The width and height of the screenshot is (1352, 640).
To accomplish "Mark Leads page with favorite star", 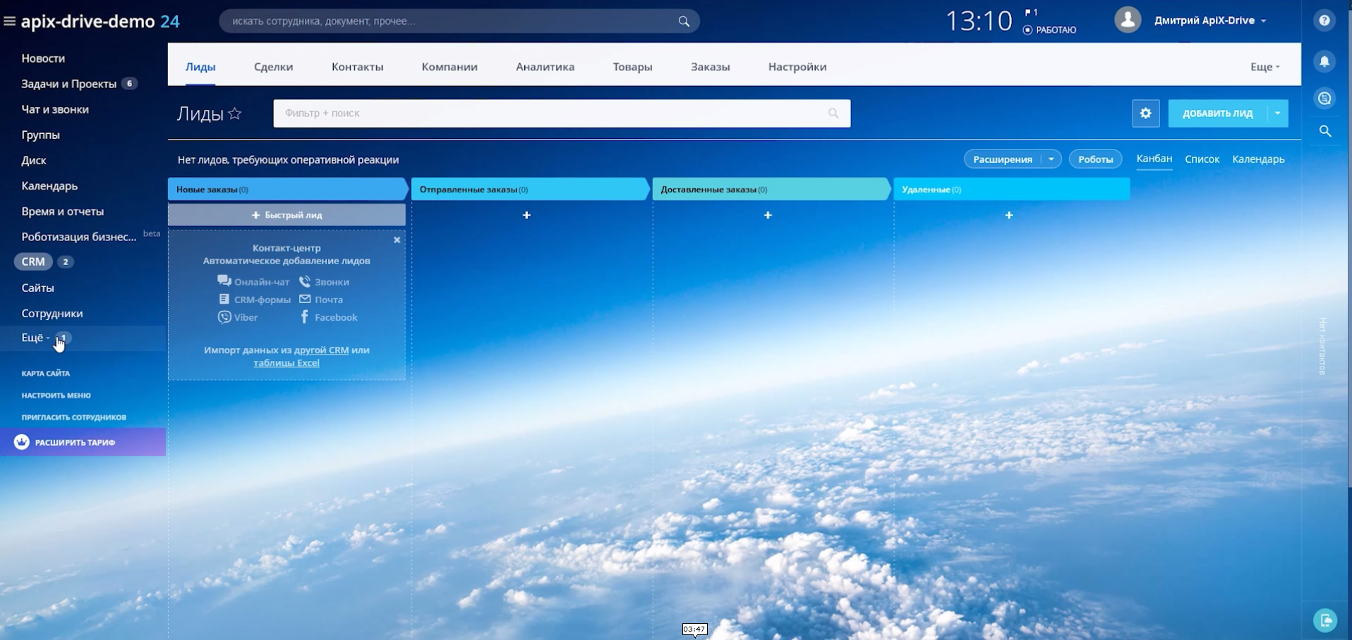I will coord(235,113).
